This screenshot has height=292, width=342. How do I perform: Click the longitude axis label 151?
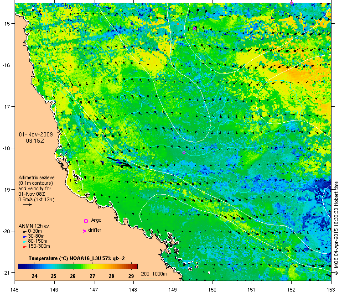(252, 290)
